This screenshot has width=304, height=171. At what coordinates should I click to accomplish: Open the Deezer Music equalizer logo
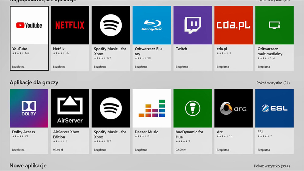pyautogui.click(x=152, y=108)
